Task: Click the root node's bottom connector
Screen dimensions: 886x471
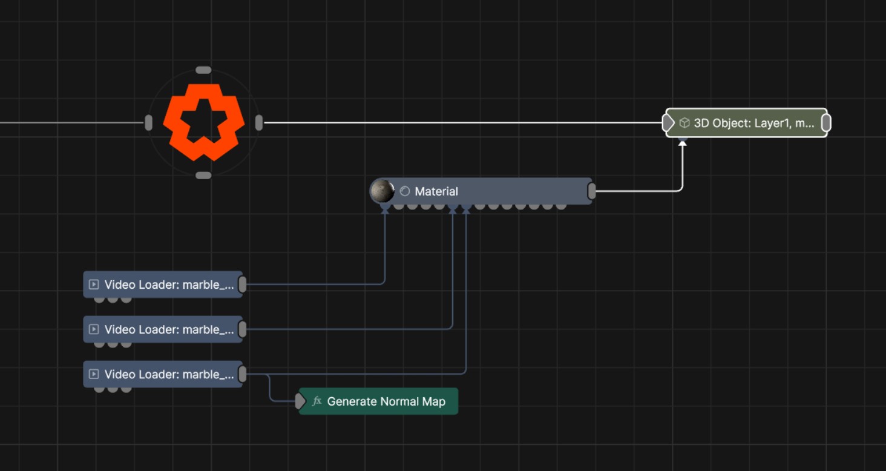Action: click(x=203, y=176)
